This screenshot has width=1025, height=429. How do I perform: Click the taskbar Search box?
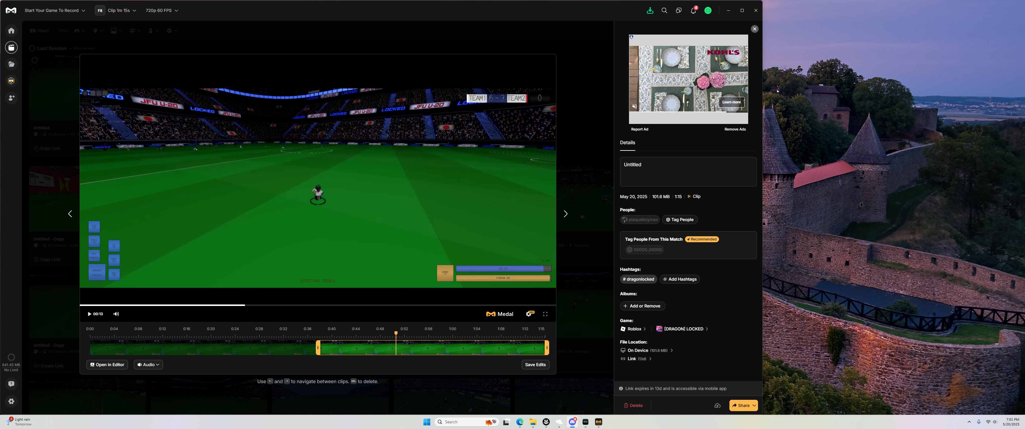coord(466,422)
